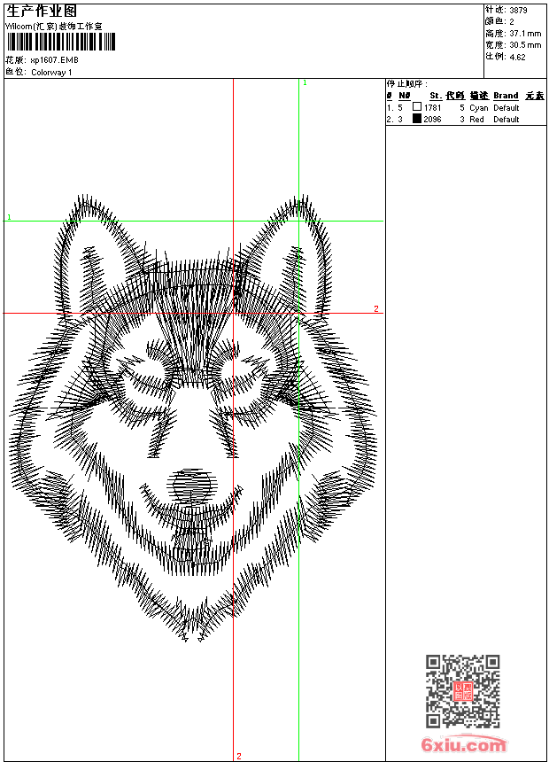This screenshot has height=762, width=549.
Task: Click the Brand column header
Action: [x=506, y=96]
